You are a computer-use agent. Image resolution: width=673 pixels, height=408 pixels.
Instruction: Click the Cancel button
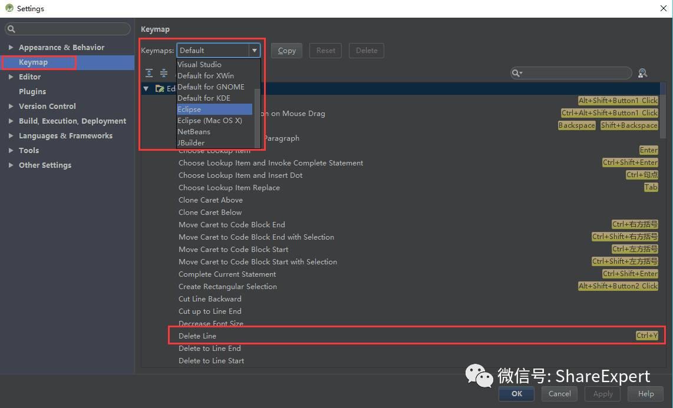tap(560, 394)
